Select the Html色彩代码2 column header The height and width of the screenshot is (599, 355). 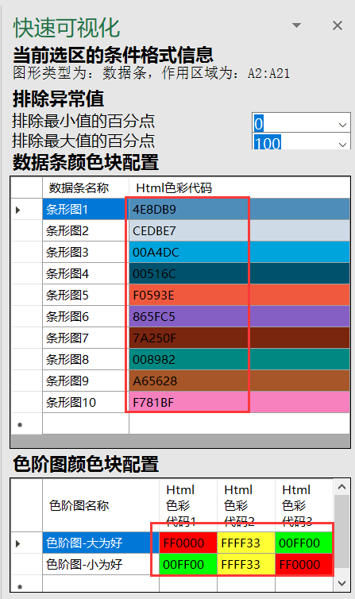(246, 505)
